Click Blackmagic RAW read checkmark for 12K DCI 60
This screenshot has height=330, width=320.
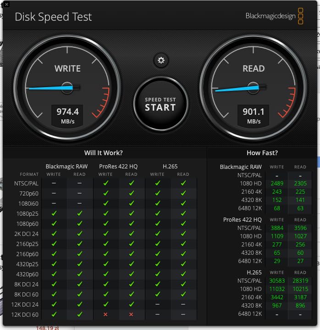(x=80, y=314)
